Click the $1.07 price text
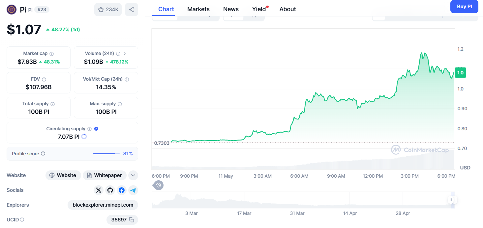Image resolution: width=483 pixels, height=228 pixels. [x=24, y=30]
